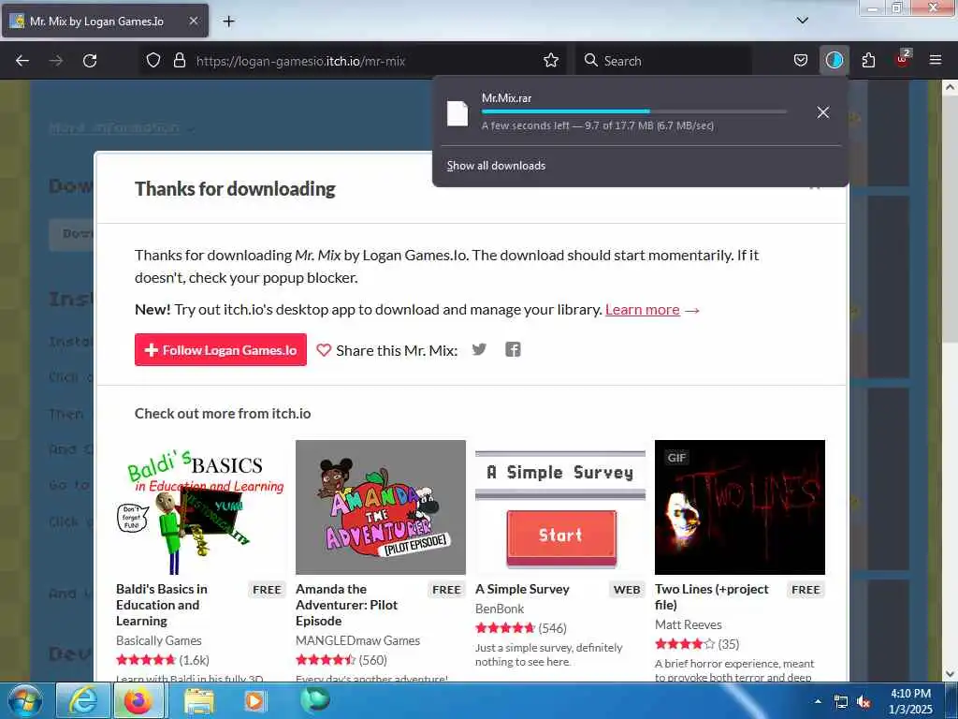
Task: Toggle the downloads panel toolbar button
Action: [834, 61]
